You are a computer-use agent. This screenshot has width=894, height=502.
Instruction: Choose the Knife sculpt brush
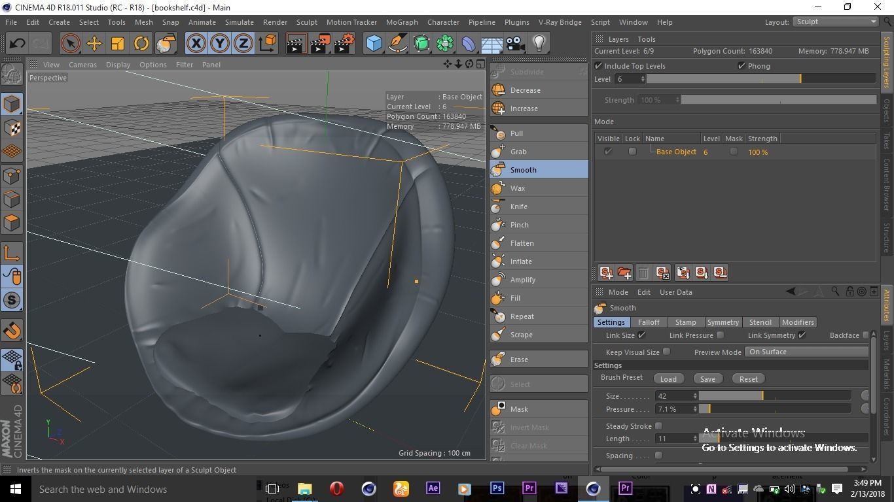click(539, 207)
